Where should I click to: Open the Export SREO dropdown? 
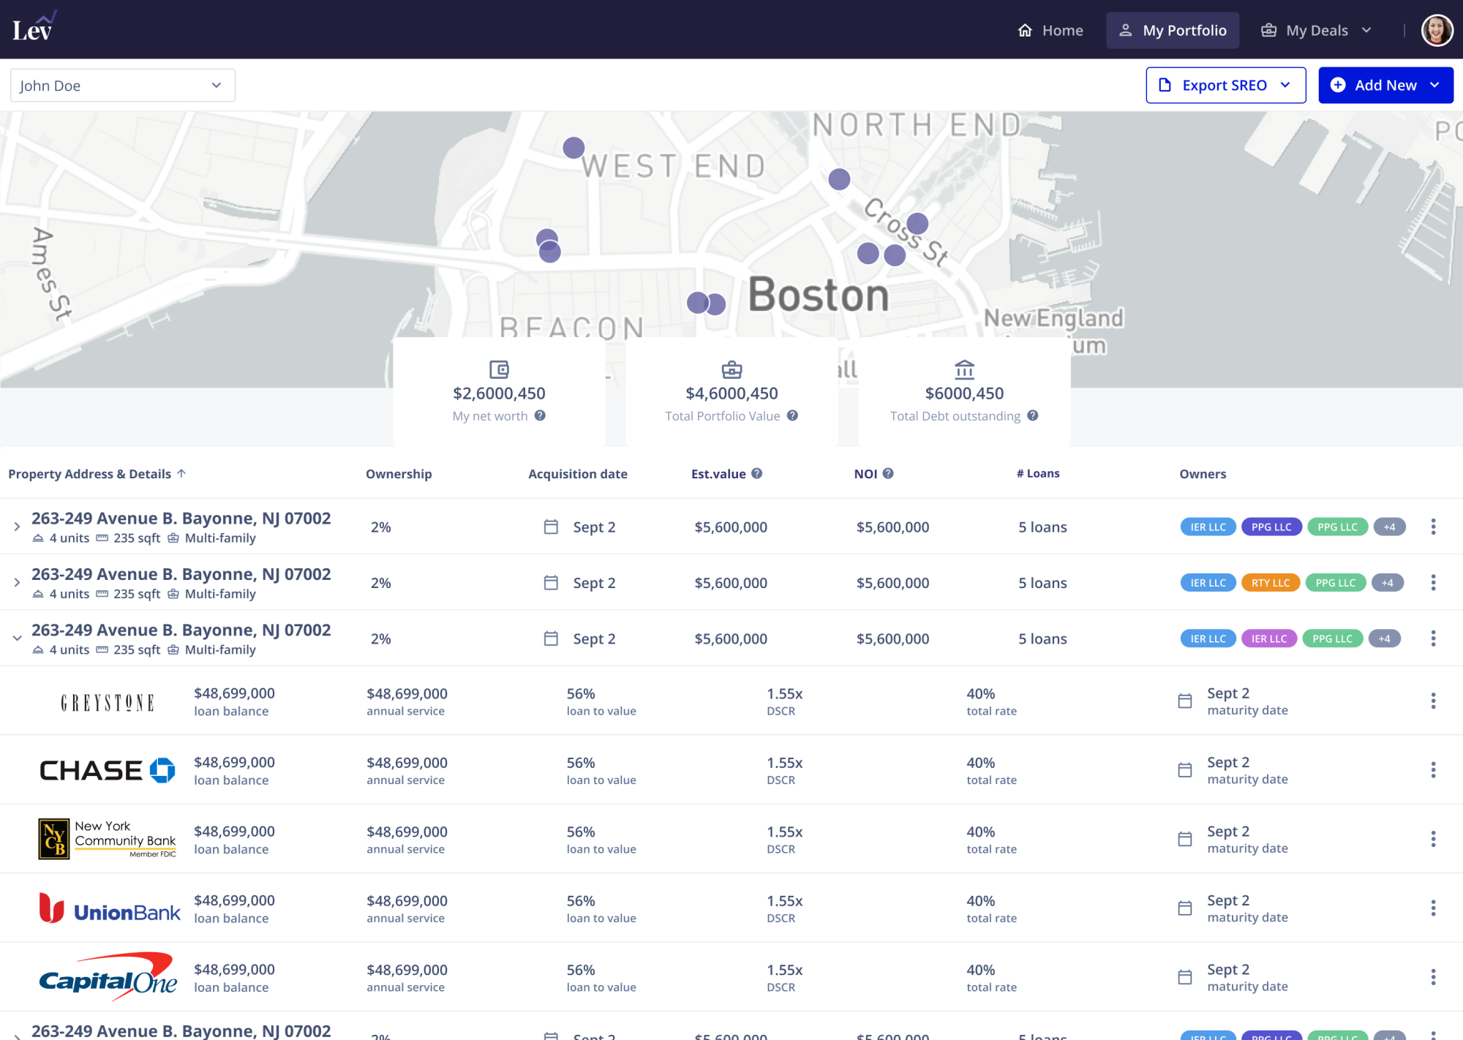(1225, 86)
